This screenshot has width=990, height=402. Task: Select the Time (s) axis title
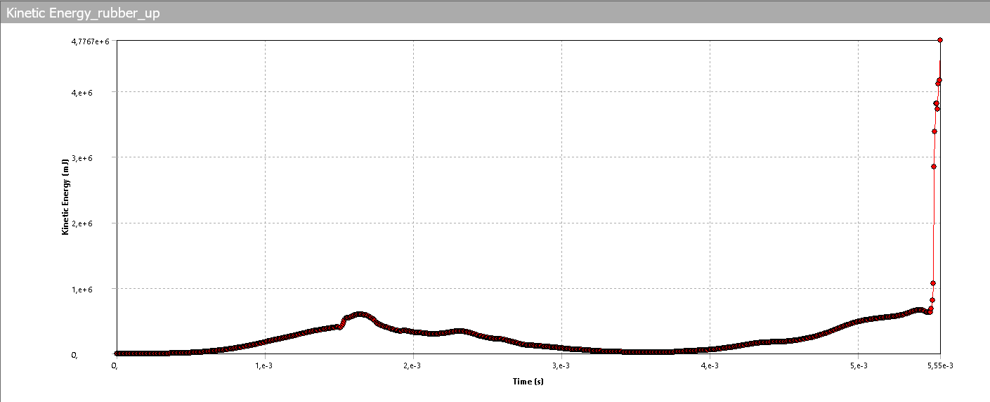click(528, 382)
